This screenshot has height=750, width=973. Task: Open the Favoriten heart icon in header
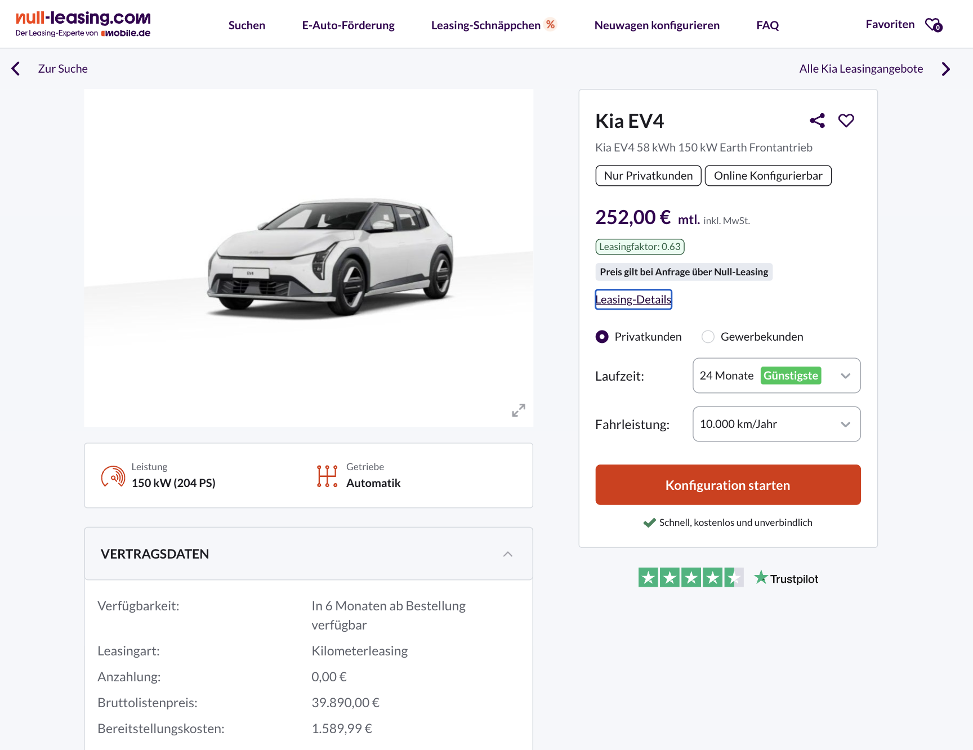933,25
